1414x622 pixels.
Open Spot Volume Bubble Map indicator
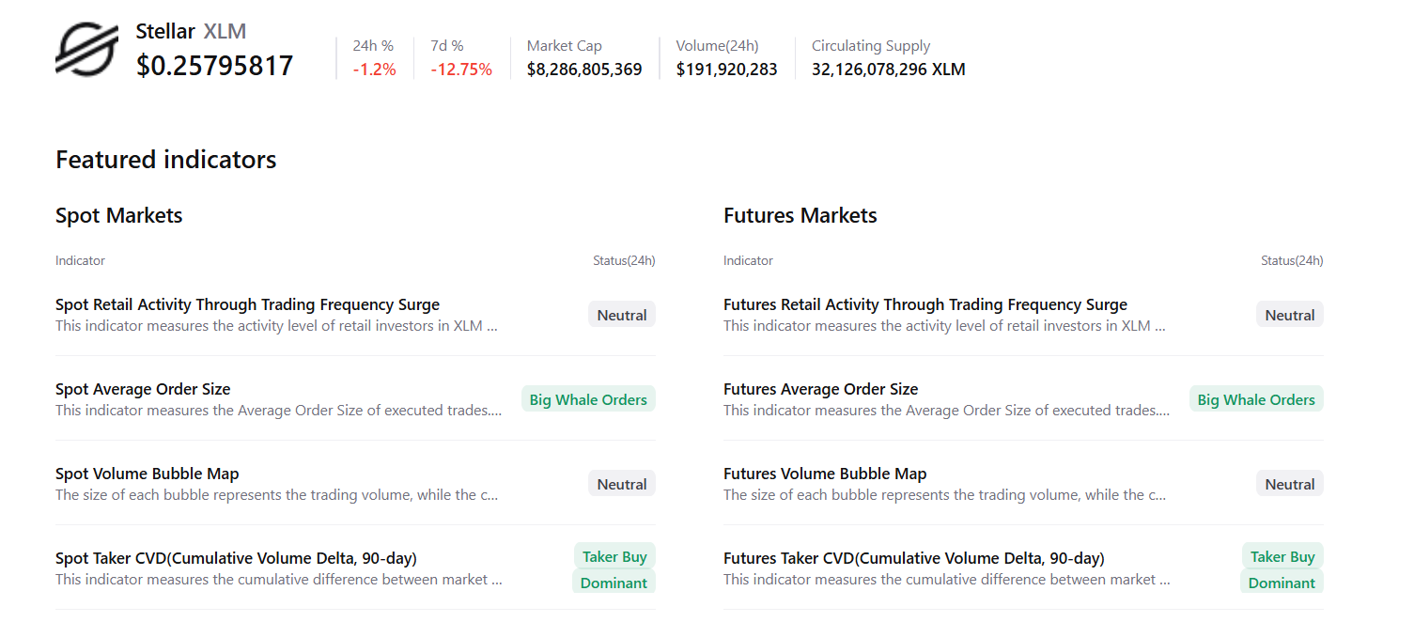pyautogui.click(x=148, y=474)
